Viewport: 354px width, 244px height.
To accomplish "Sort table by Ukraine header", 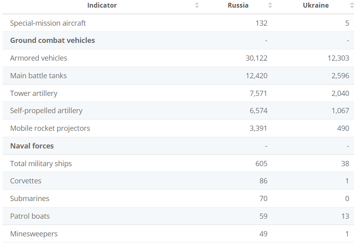I will click(x=315, y=5).
